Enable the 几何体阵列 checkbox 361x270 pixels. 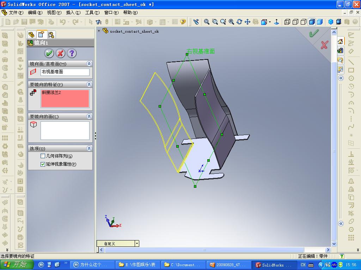click(x=43, y=156)
